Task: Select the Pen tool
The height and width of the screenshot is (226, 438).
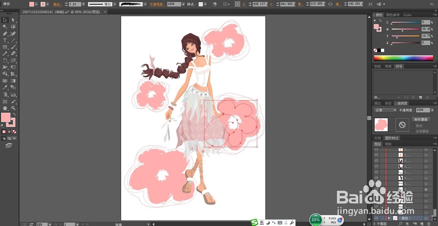Action: pyautogui.click(x=5, y=33)
